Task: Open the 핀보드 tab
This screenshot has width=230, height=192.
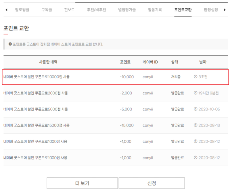Action: 69,10
